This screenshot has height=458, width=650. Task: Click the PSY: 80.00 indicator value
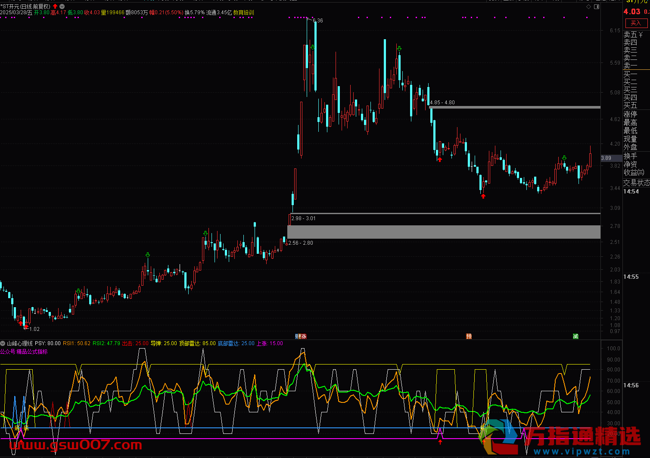click(x=48, y=343)
